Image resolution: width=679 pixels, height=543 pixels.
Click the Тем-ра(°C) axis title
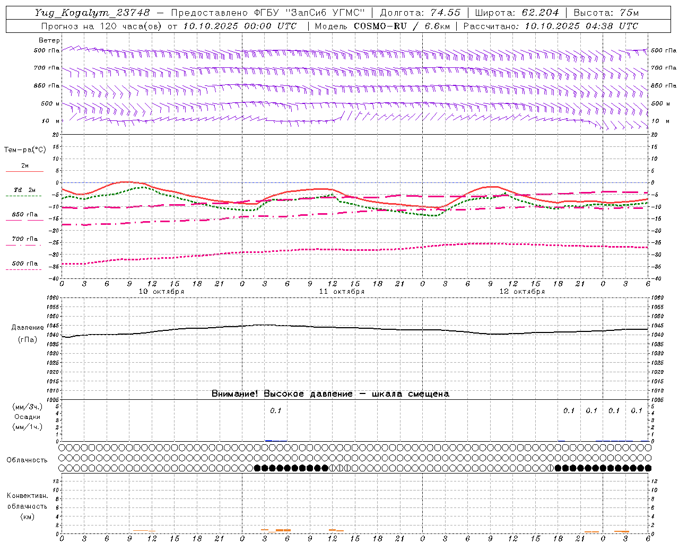click(25, 150)
